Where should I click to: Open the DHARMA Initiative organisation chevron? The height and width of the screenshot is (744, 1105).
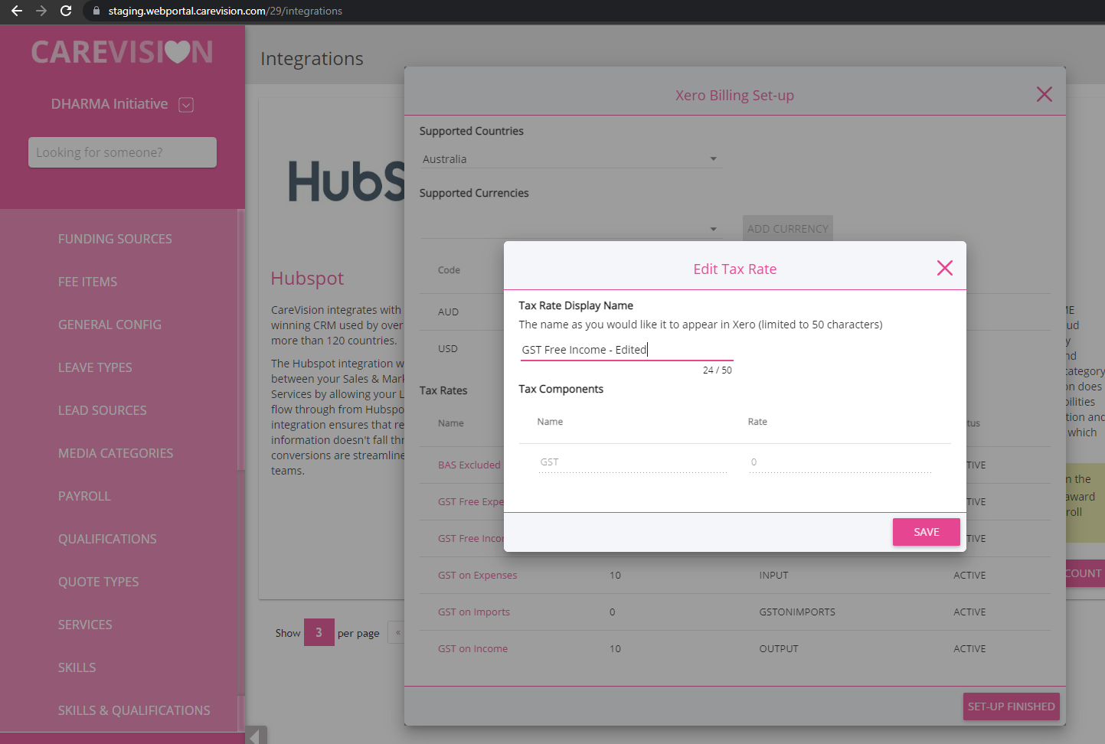[x=186, y=105]
